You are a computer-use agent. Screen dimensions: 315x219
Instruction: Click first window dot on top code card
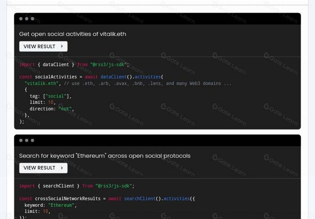tap(21, 19)
